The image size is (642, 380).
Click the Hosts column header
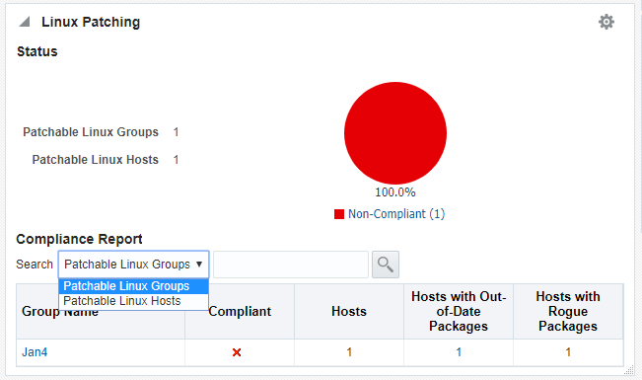pos(349,312)
